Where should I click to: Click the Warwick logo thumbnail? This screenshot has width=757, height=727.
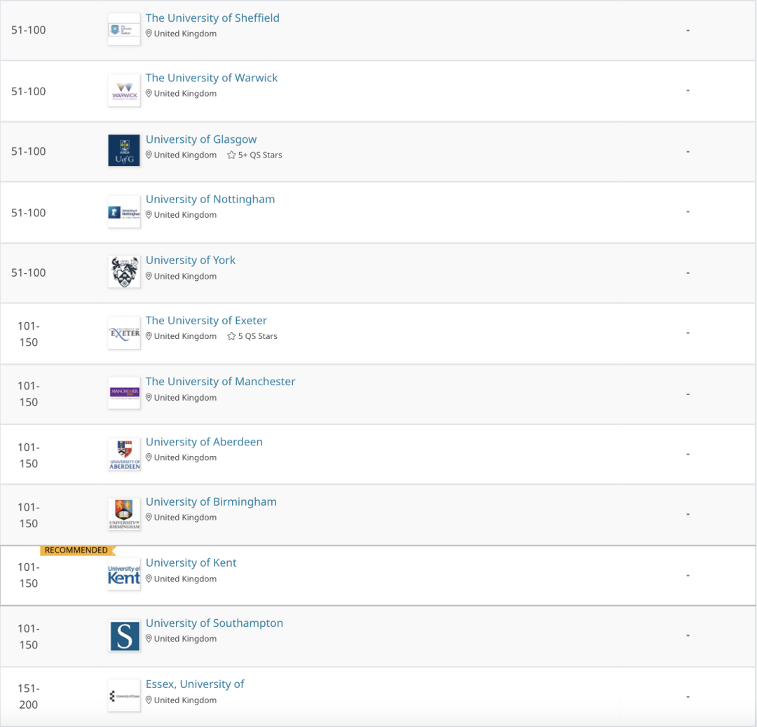(x=124, y=90)
